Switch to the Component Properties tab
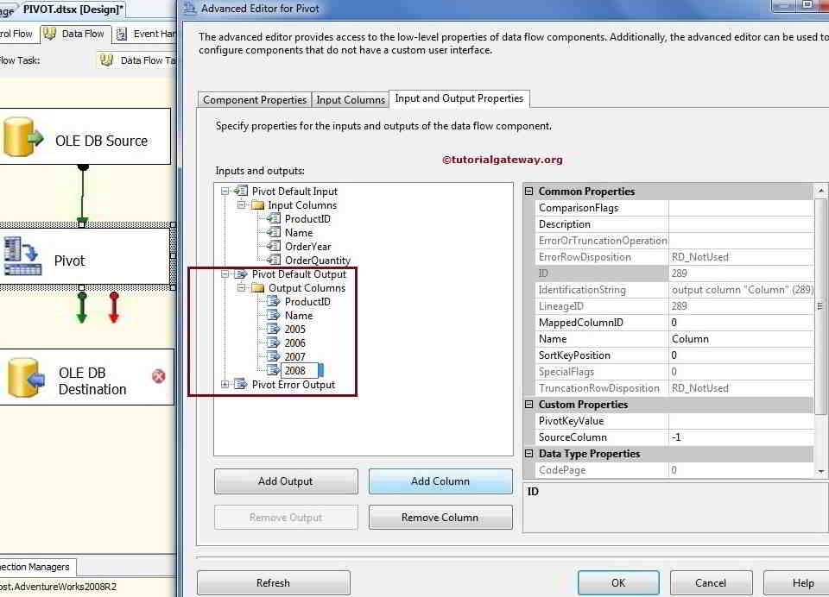Screen dimensions: 829x597 [253, 99]
